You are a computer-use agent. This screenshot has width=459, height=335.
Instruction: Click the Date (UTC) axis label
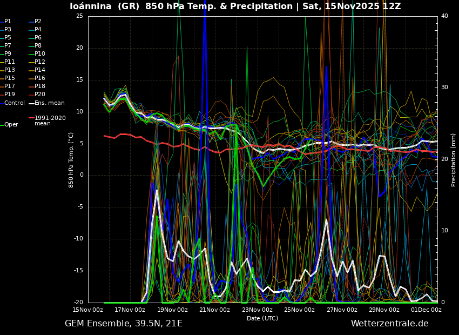tap(262, 318)
